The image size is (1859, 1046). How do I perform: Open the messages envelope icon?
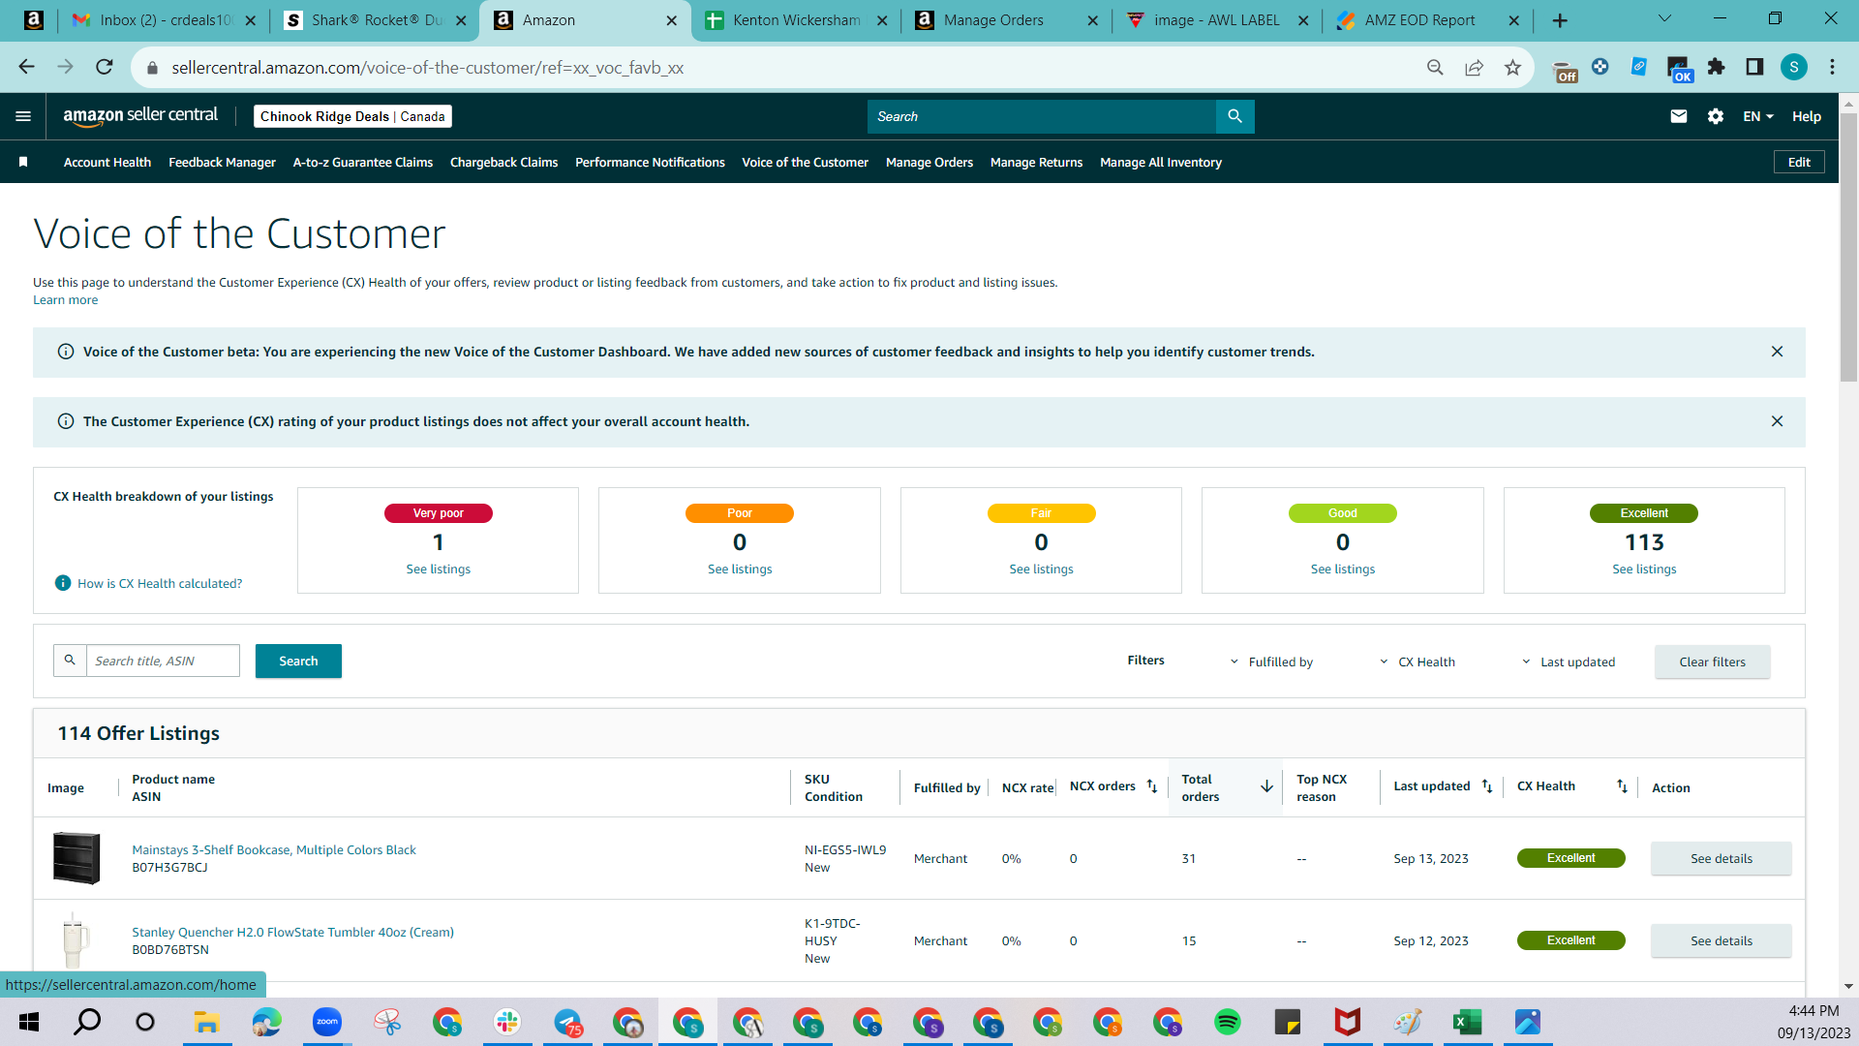tap(1679, 116)
